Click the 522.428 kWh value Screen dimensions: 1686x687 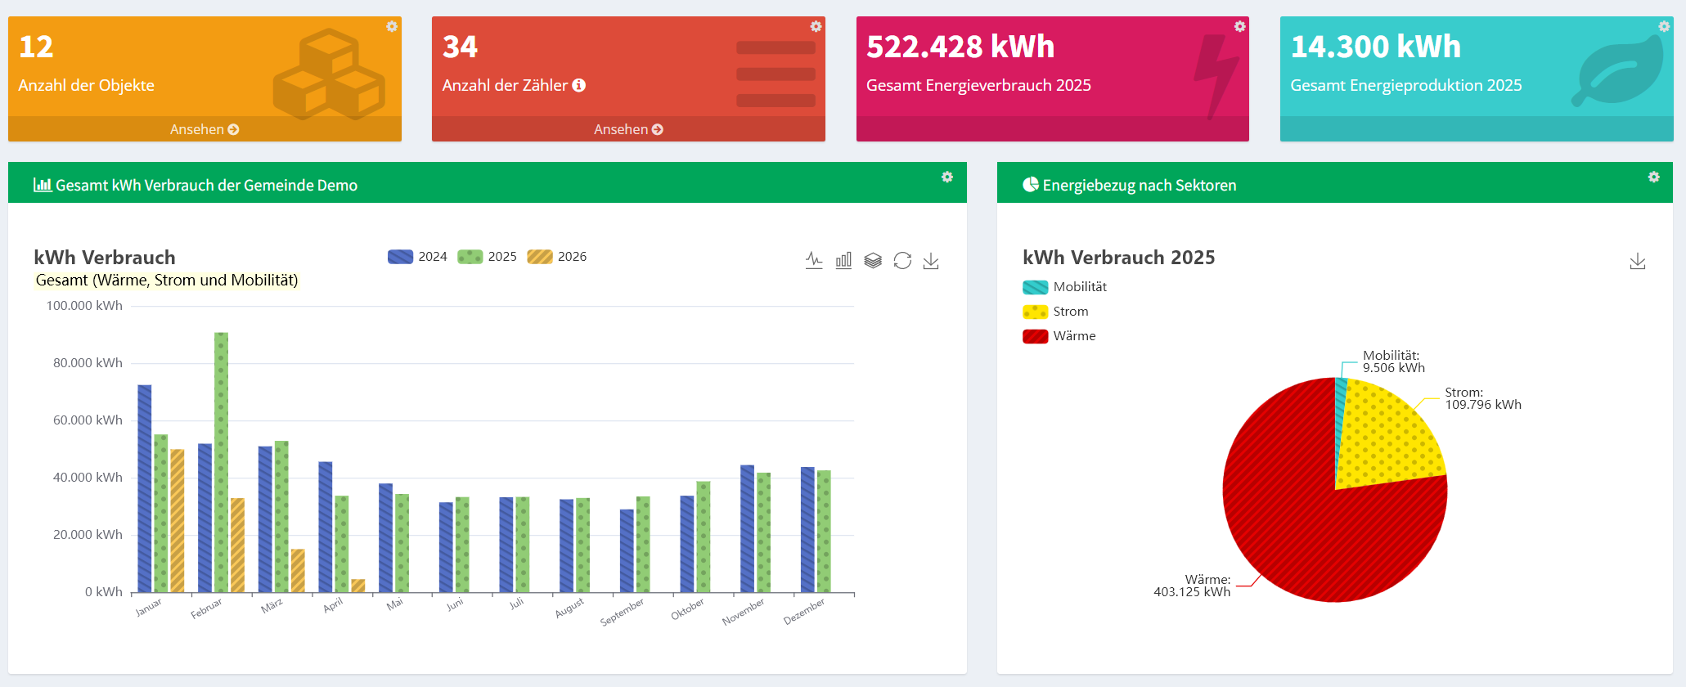point(960,47)
